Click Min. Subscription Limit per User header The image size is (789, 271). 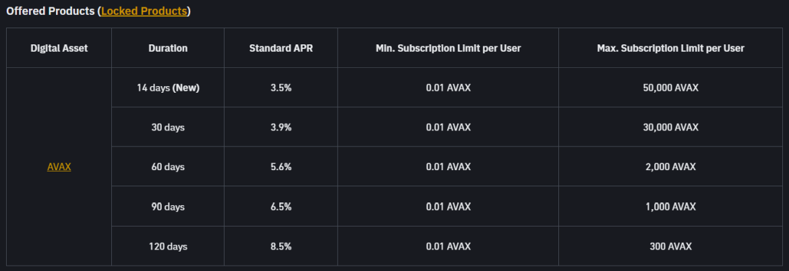coord(448,48)
